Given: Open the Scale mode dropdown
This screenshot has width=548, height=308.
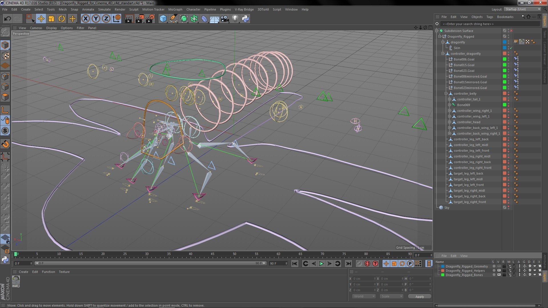Looking at the screenshot, I should click(391, 296).
